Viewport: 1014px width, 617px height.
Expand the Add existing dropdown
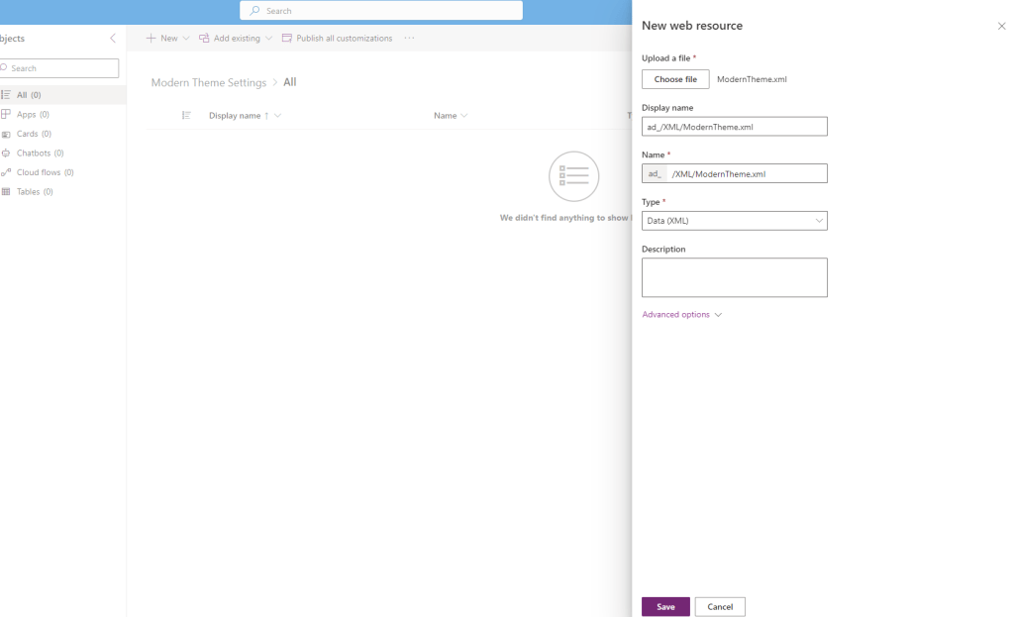point(236,39)
